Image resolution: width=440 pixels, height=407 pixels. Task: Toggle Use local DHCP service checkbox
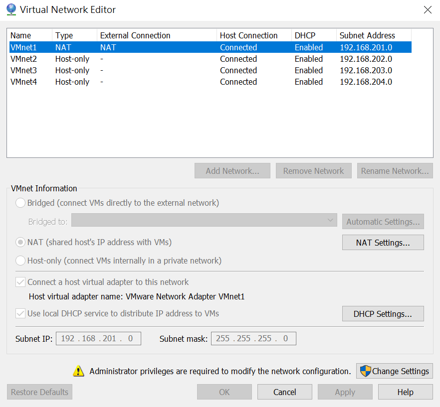click(20, 313)
